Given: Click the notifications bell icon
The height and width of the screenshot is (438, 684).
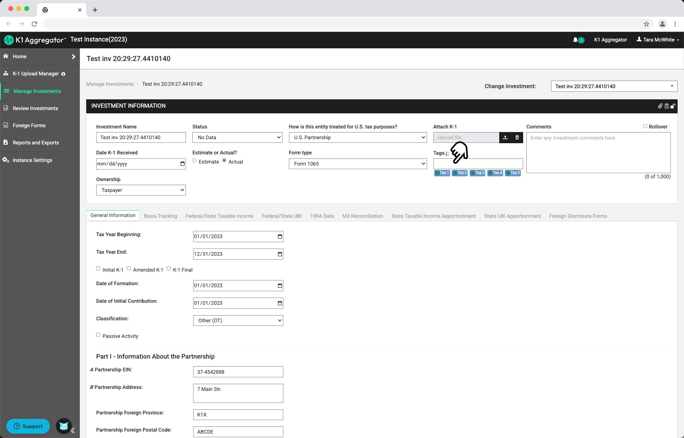Looking at the screenshot, I should pyautogui.click(x=575, y=40).
